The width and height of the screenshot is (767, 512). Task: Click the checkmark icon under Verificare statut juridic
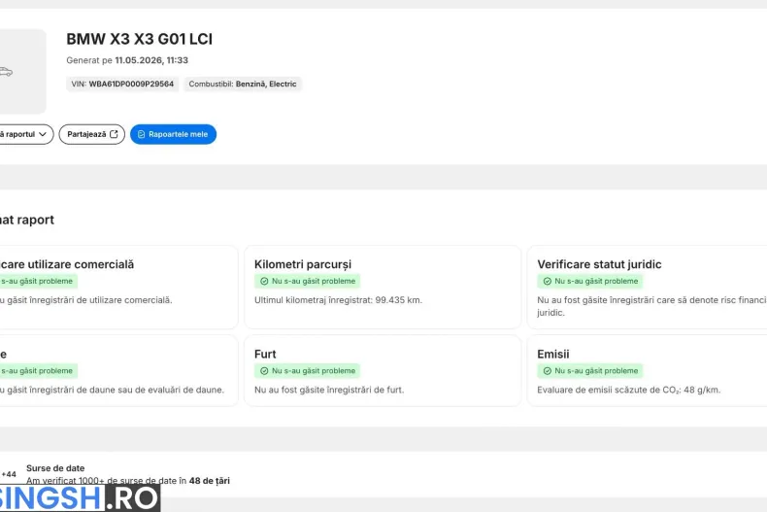[548, 281]
